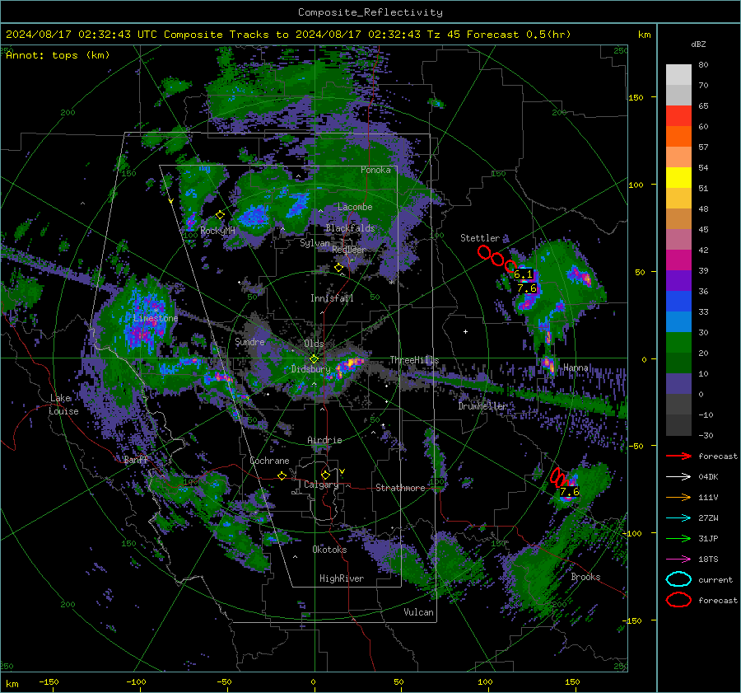Click the red forecast ellipse legend symbol
Screen dimensions: 741x693
(678, 600)
